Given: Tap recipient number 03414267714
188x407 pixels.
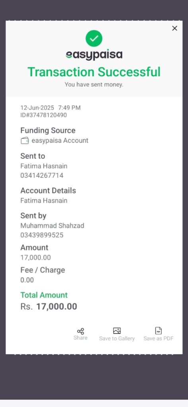Looking at the screenshot, I should [x=42, y=175].
